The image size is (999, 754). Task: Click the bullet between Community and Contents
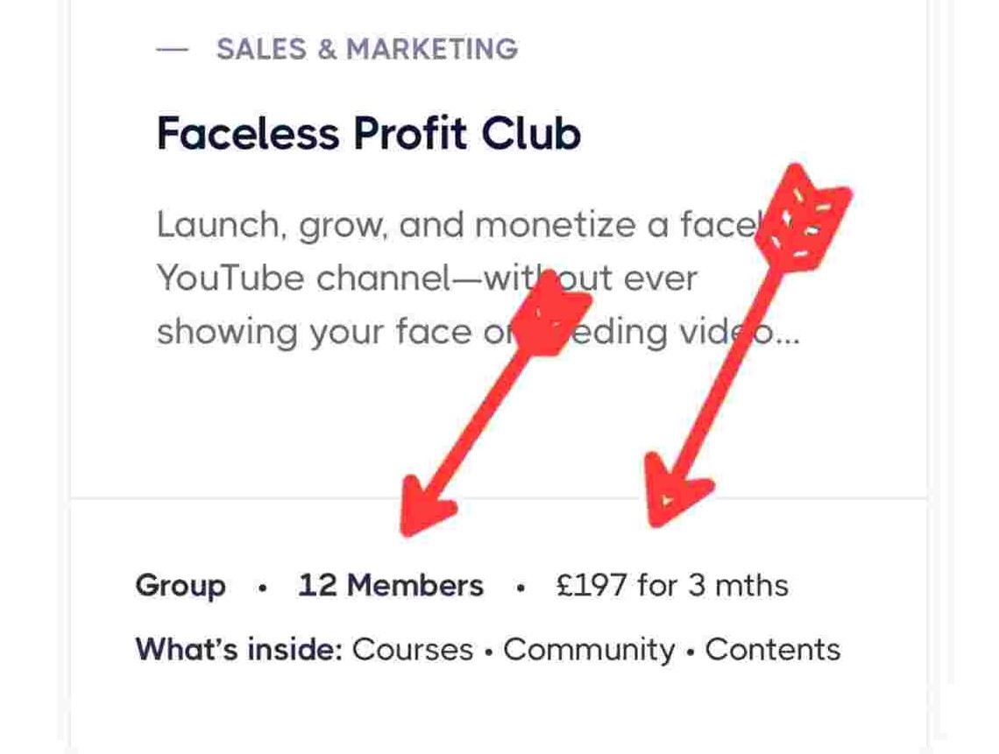click(x=691, y=652)
